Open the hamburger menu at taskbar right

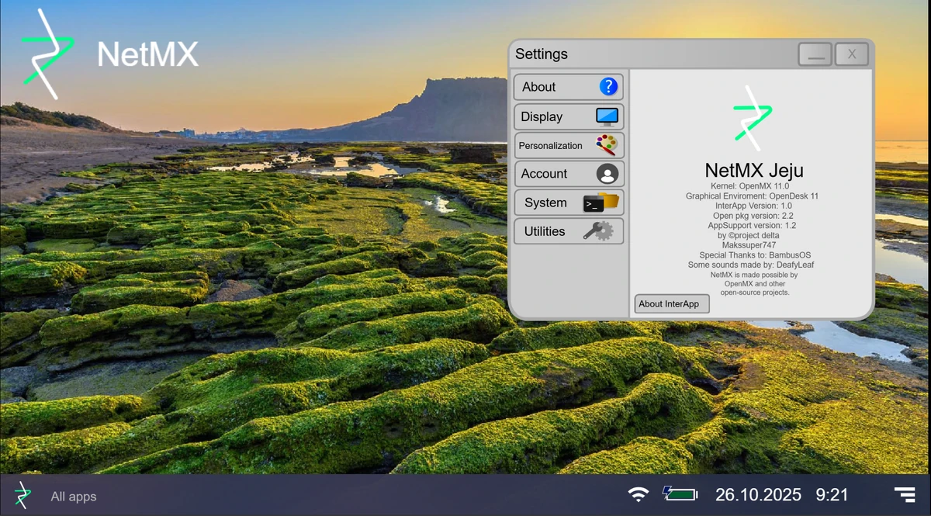pos(904,493)
